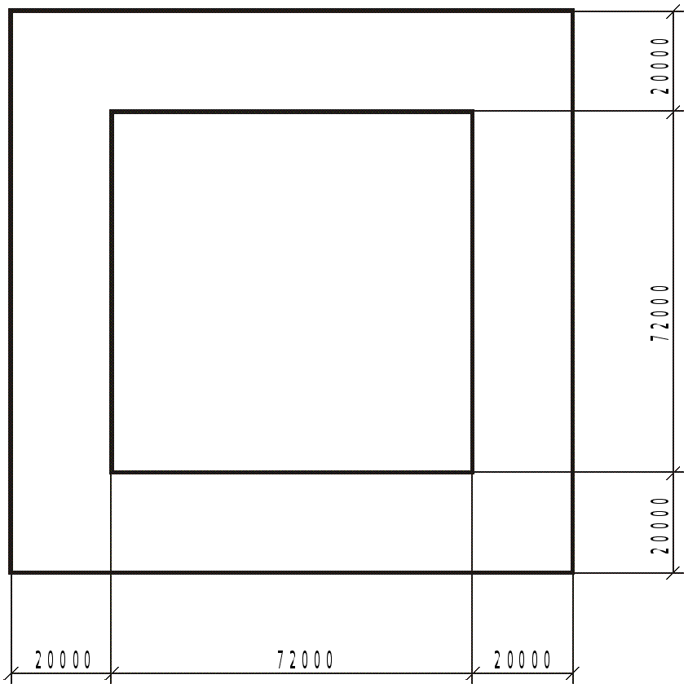Click the top edge of the inner square
The image size is (688, 688).
coord(292,112)
